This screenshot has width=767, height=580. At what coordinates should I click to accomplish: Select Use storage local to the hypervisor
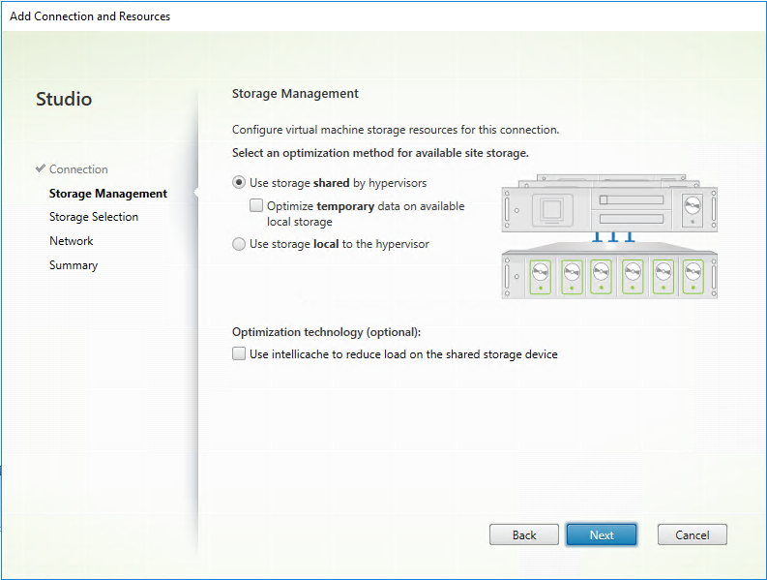[x=239, y=244]
